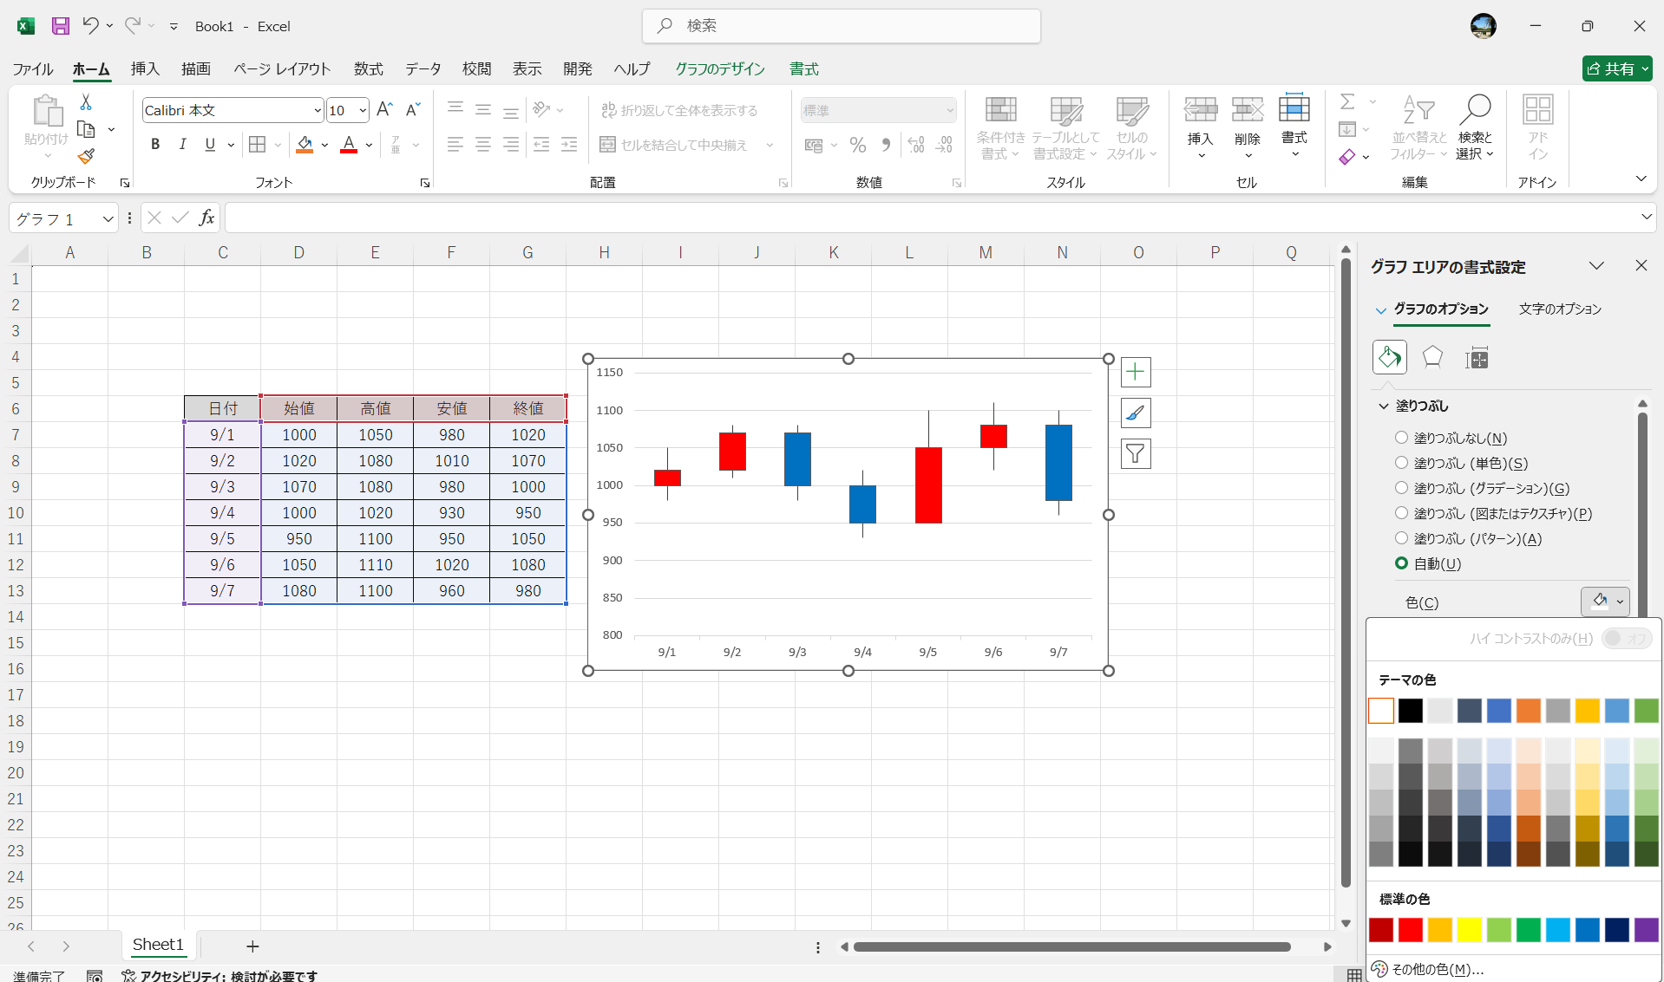Viewport: 1664px width, 982px height.
Task: Open the font name dropdown
Action: tap(317, 110)
